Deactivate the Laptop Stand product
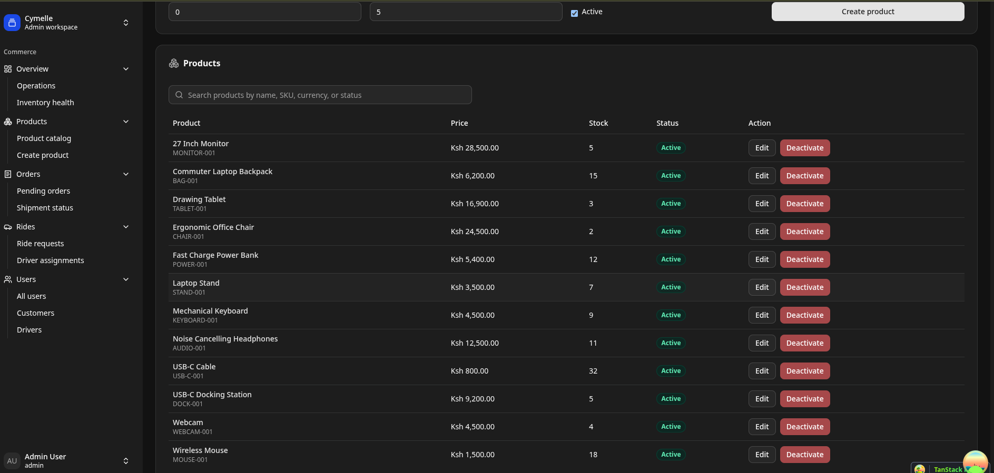 click(805, 287)
